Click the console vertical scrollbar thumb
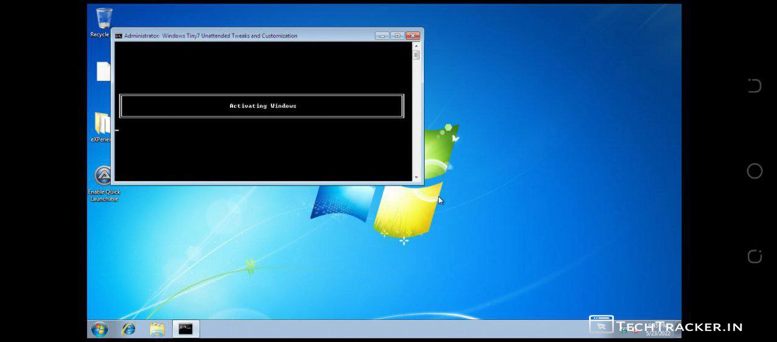 pyautogui.click(x=416, y=55)
